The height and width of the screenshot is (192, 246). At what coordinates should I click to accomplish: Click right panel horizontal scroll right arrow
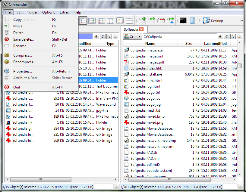pos(235,179)
